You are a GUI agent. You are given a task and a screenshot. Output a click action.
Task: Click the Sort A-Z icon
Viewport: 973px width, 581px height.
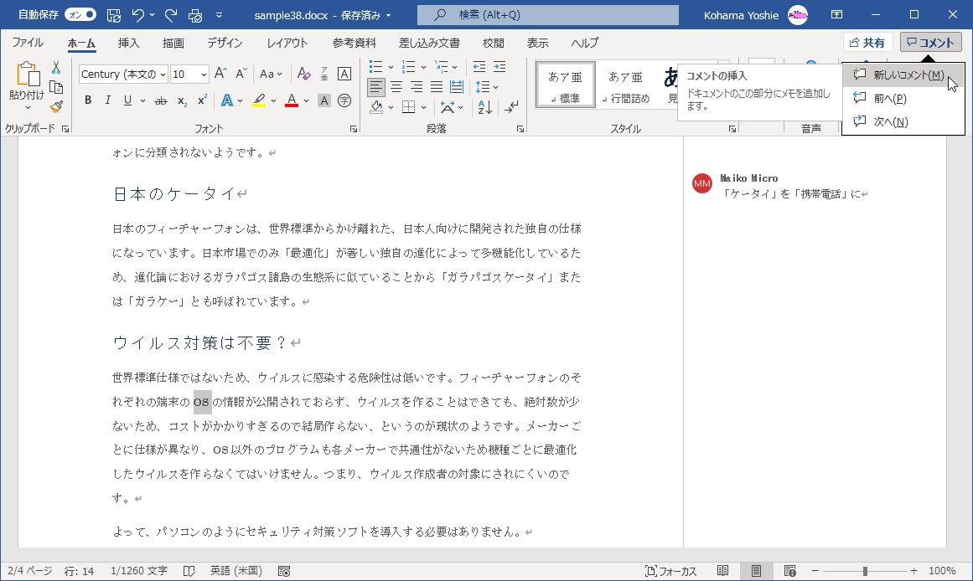point(484,106)
